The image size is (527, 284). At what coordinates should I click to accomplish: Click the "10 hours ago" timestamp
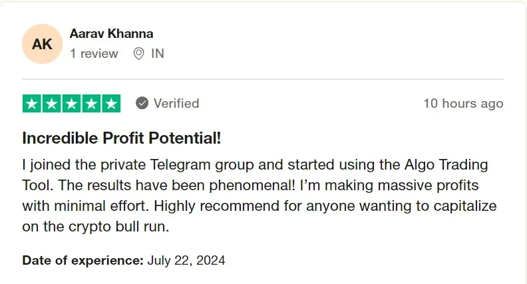click(463, 103)
